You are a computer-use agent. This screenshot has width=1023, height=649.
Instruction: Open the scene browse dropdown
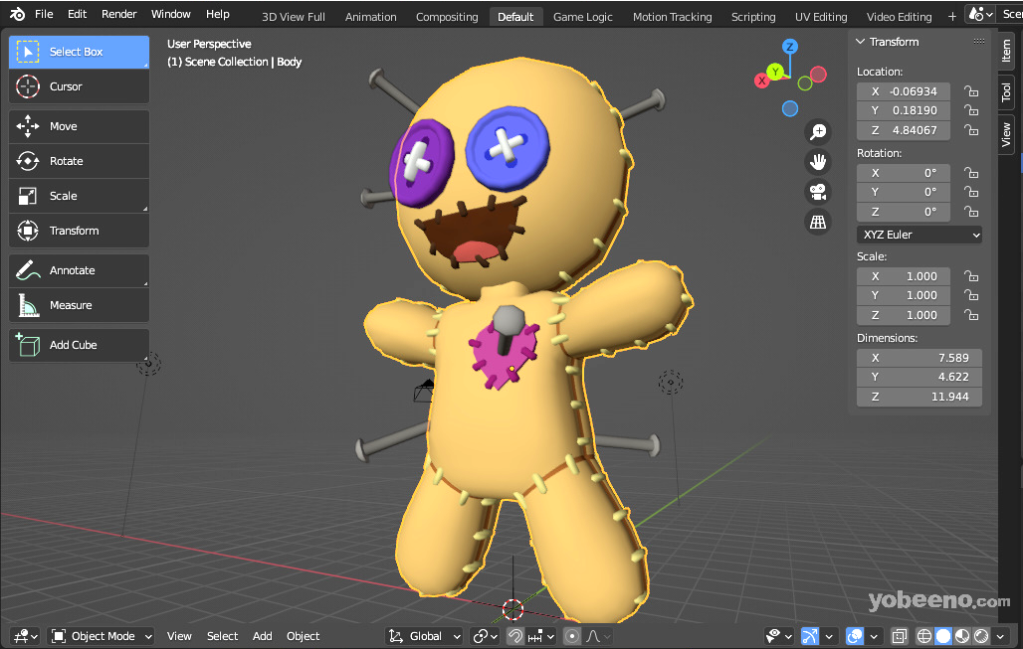(x=980, y=14)
